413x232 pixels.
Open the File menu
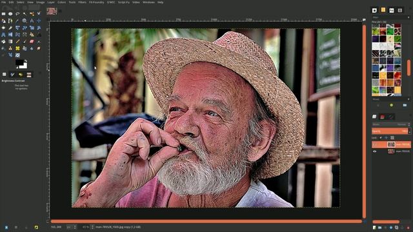tap(3, 2)
